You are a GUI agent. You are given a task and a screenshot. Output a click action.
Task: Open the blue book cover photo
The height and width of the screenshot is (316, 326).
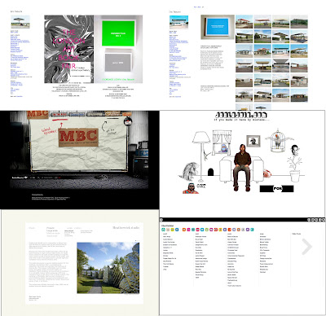[x=218, y=28]
